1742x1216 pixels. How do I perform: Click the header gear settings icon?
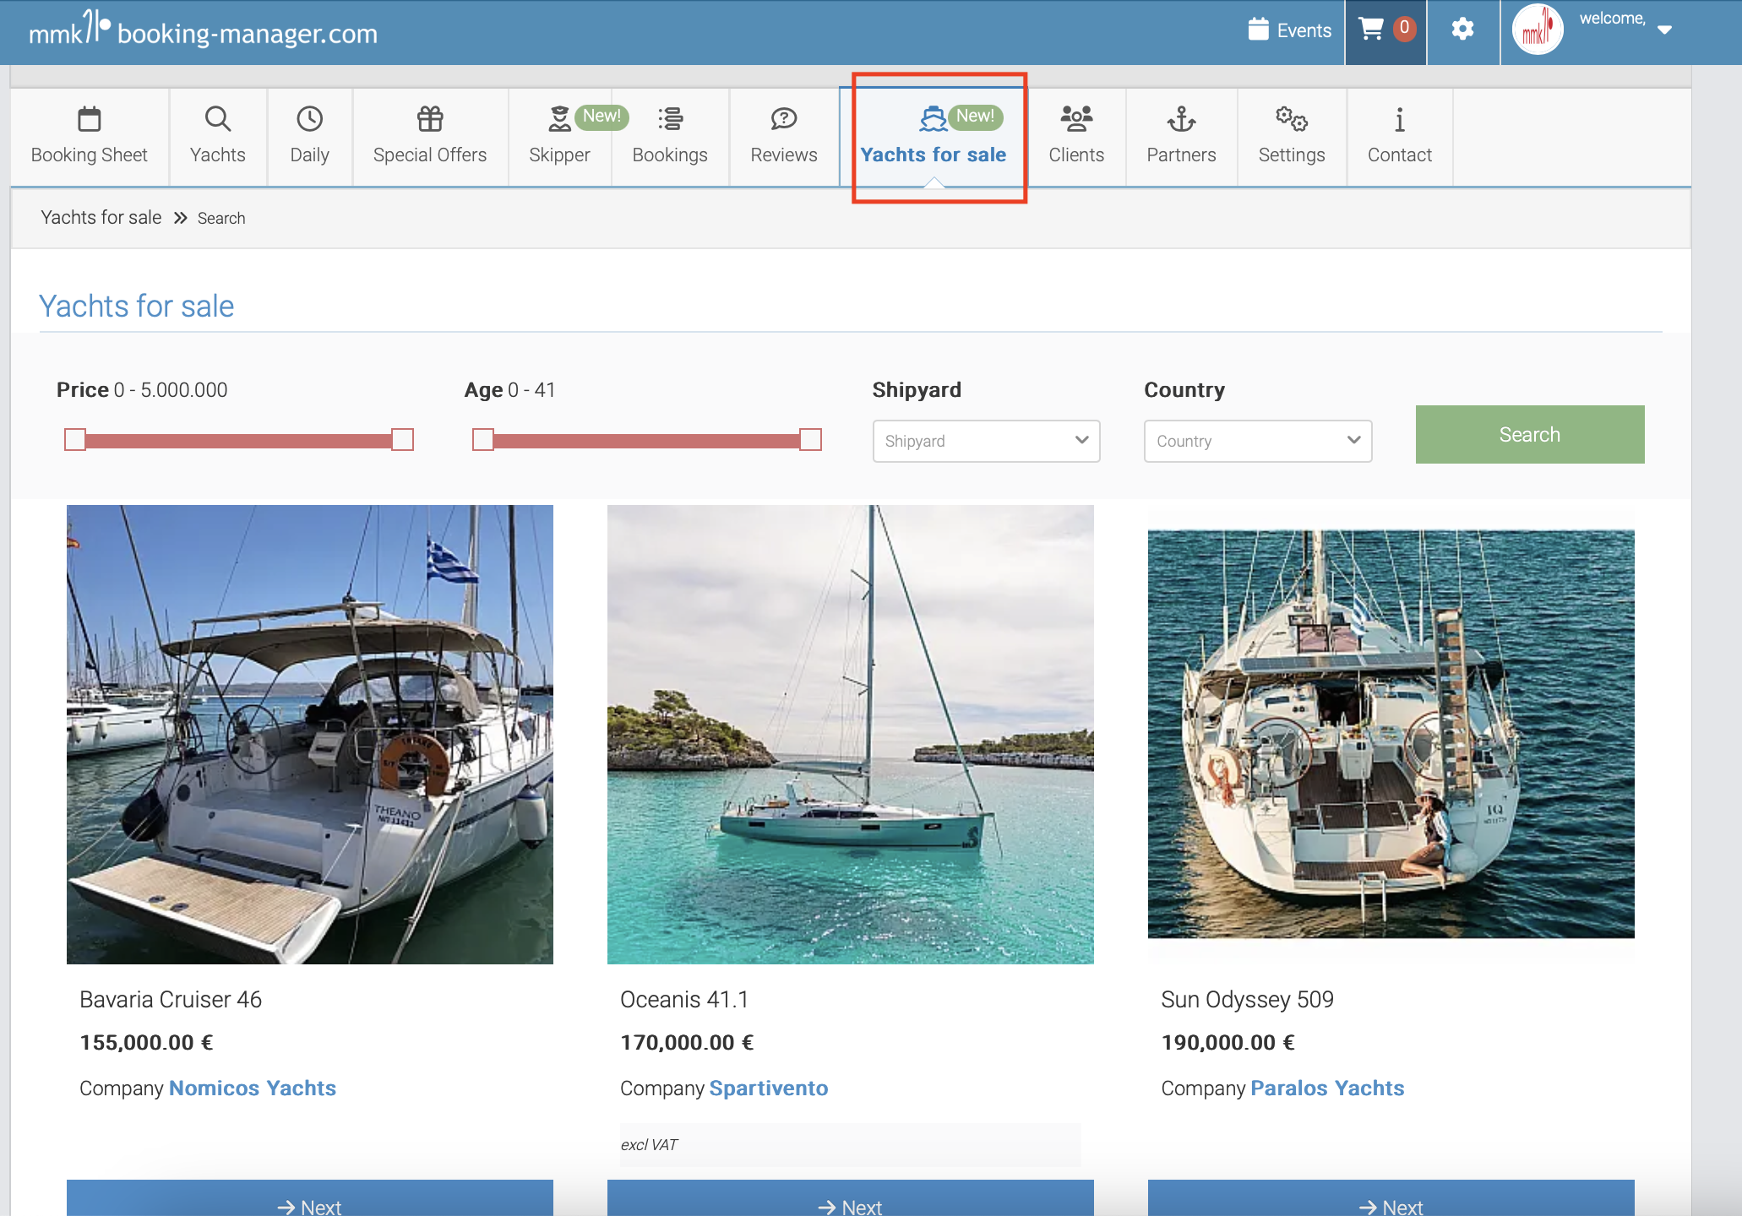coord(1462,30)
